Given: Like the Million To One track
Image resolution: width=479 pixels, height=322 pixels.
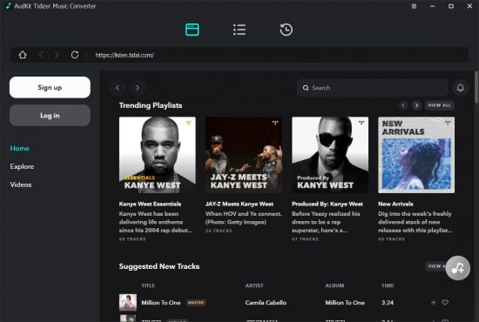Looking at the screenshot, I should 445,303.
